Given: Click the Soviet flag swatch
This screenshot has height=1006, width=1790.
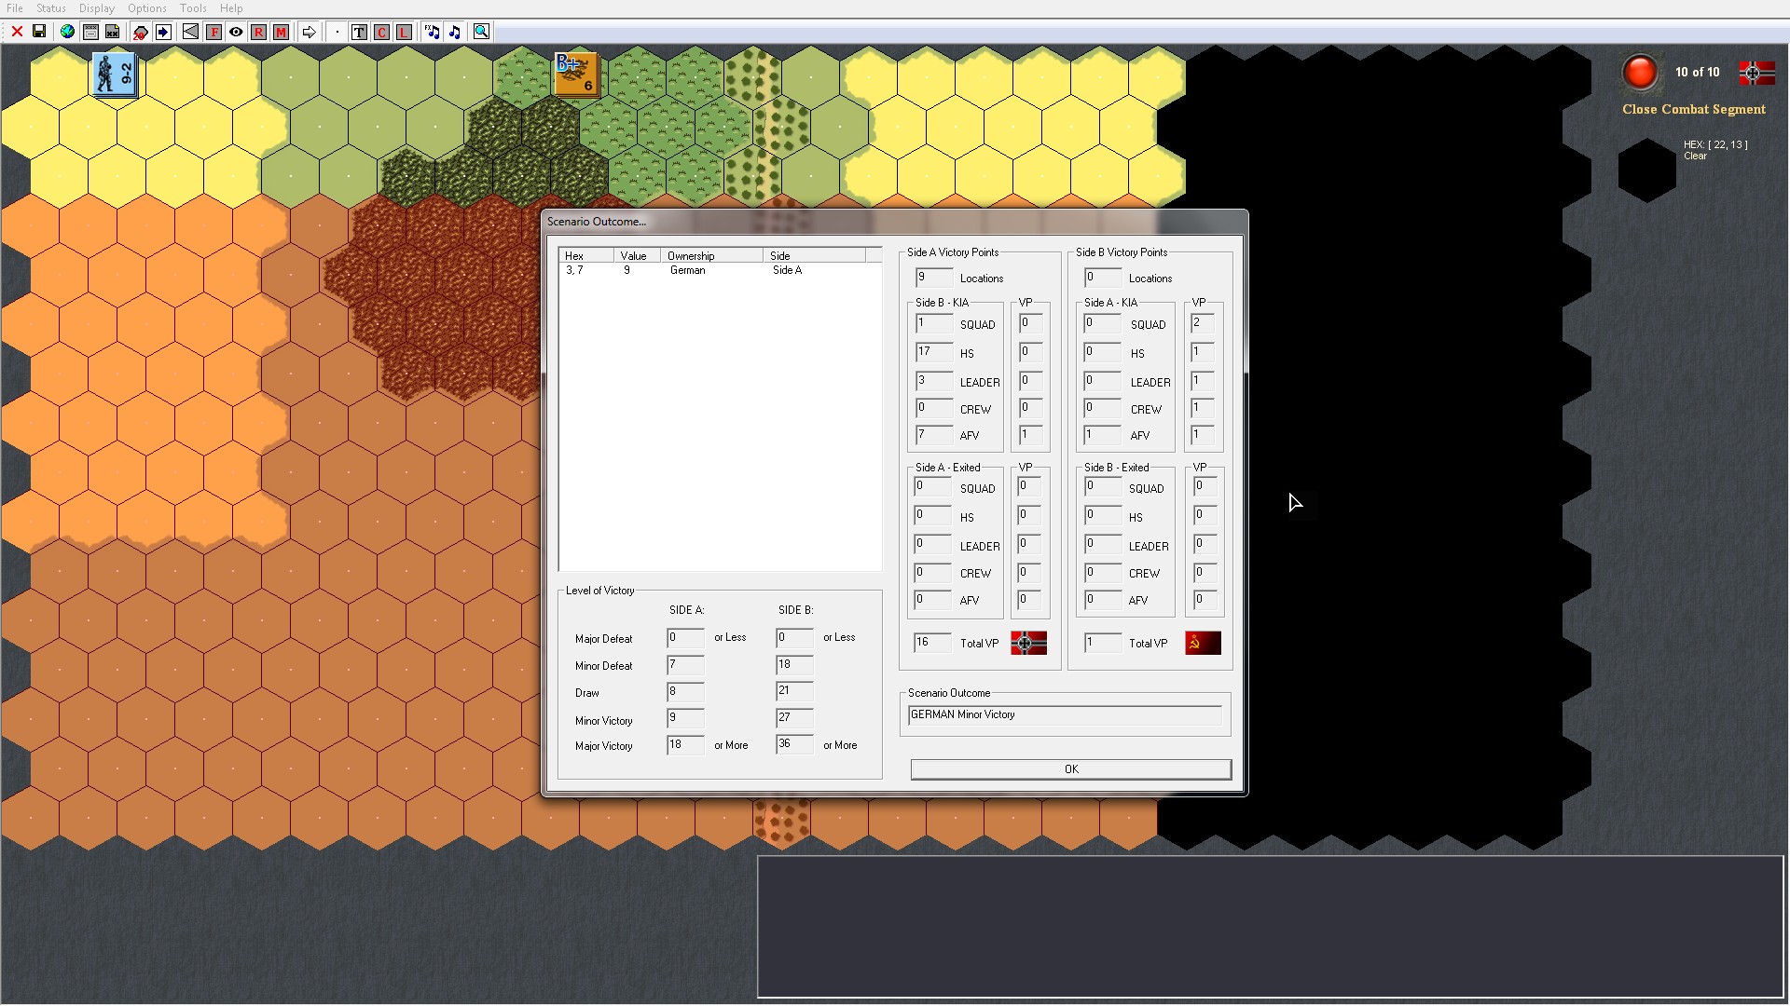Looking at the screenshot, I should pos(1203,643).
